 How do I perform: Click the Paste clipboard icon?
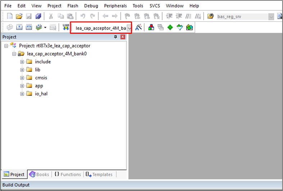(x=70, y=16)
